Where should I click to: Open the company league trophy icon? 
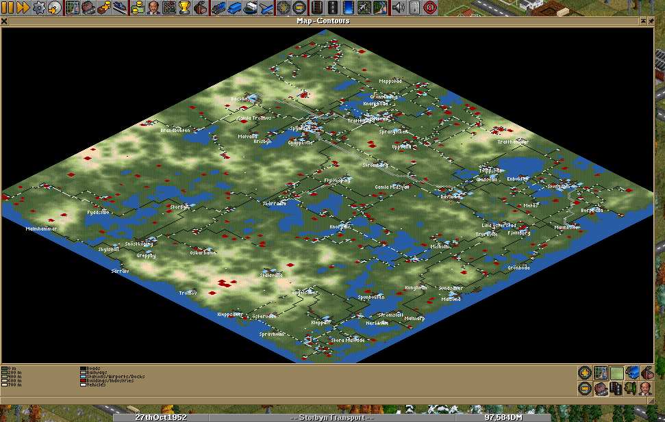tap(184, 8)
